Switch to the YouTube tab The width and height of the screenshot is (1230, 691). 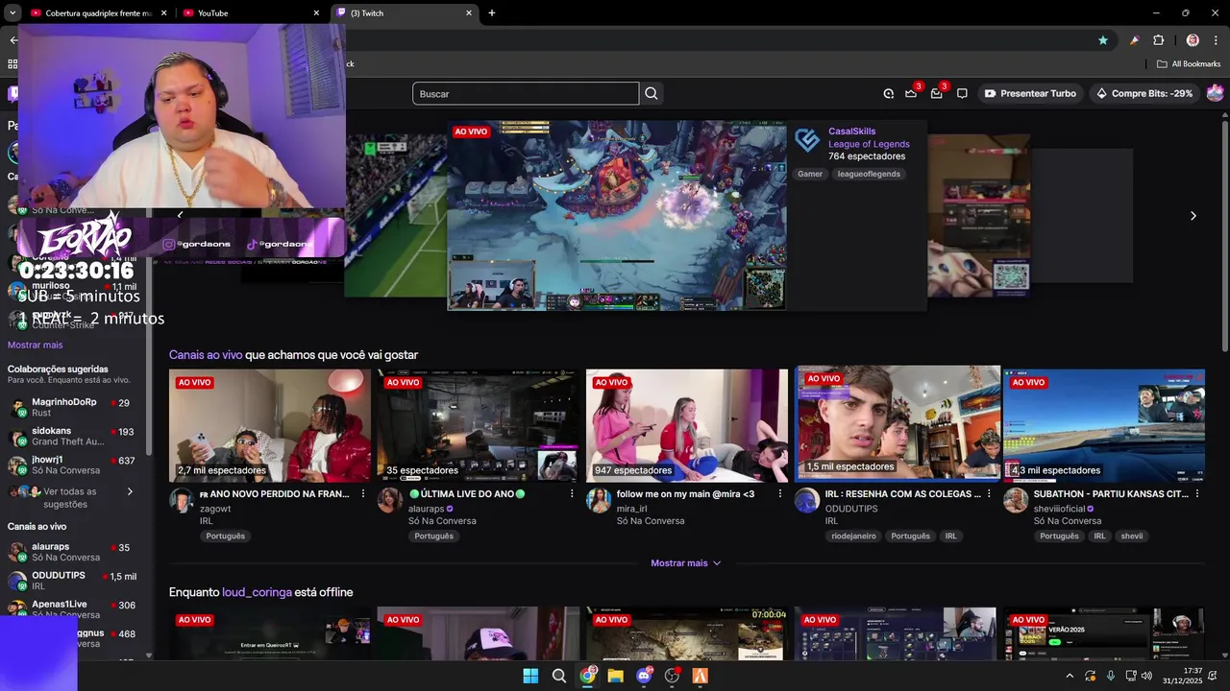250,13
